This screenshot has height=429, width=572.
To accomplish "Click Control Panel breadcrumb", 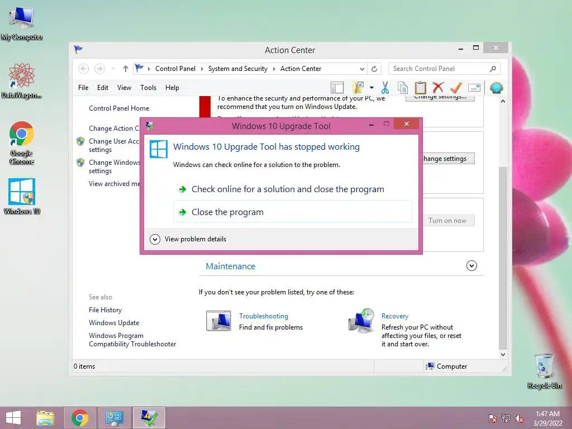I will tap(175, 69).
